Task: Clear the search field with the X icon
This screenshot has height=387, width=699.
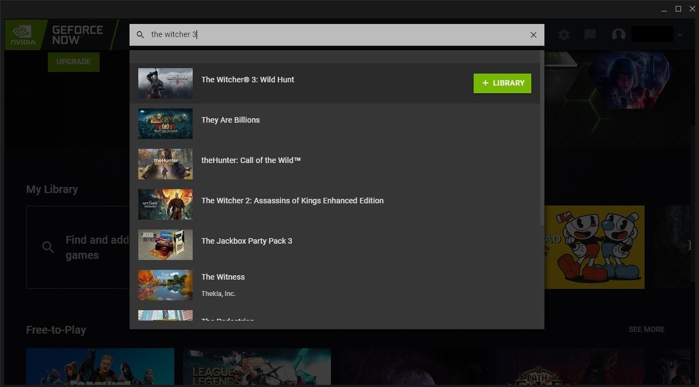Action: click(x=533, y=34)
